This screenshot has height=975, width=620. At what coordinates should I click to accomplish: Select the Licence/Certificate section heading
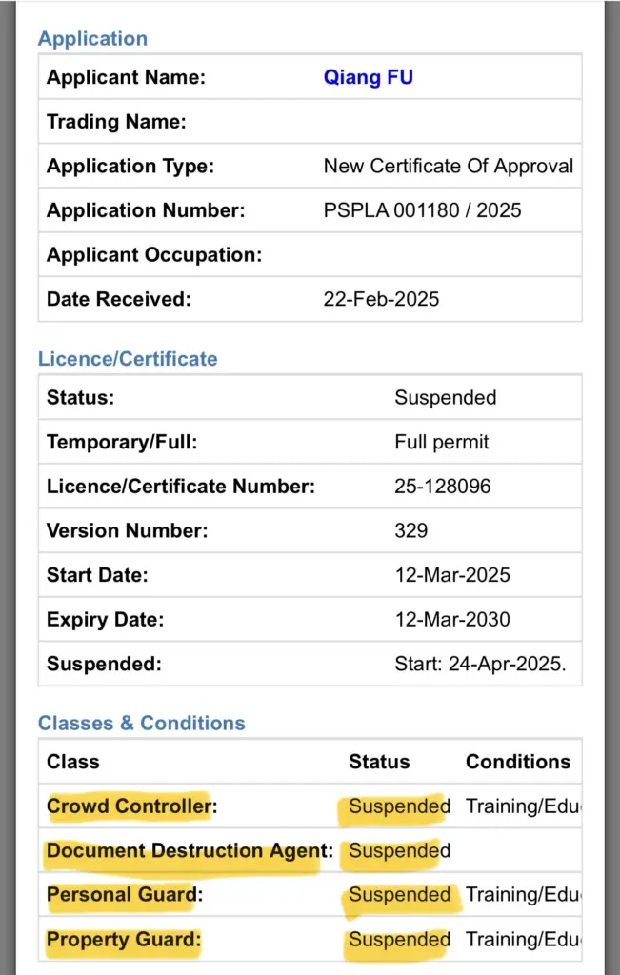click(128, 359)
